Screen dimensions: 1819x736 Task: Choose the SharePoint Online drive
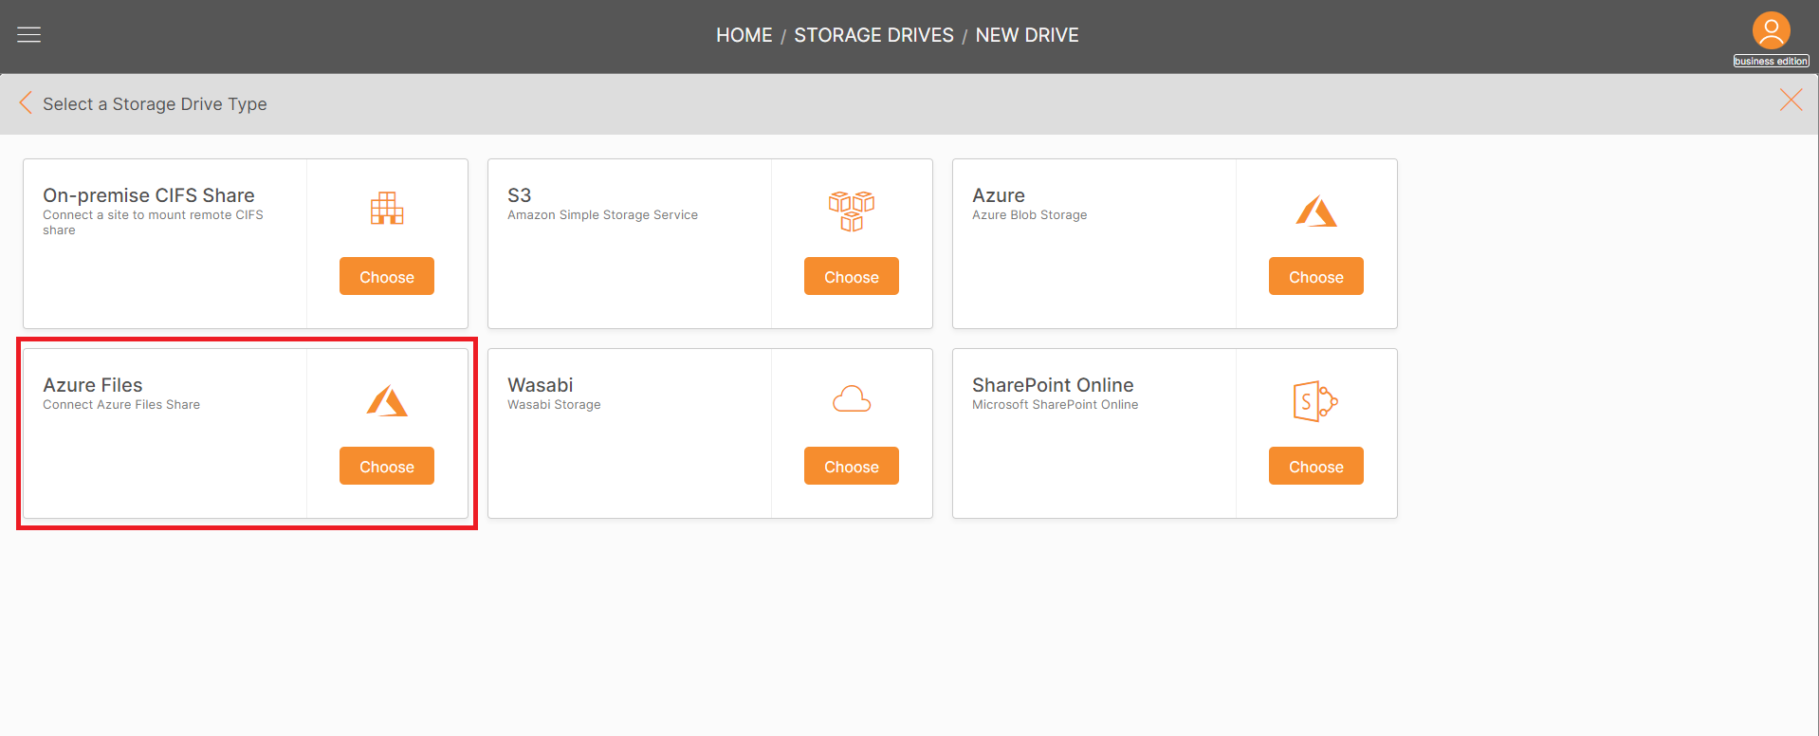click(x=1316, y=466)
